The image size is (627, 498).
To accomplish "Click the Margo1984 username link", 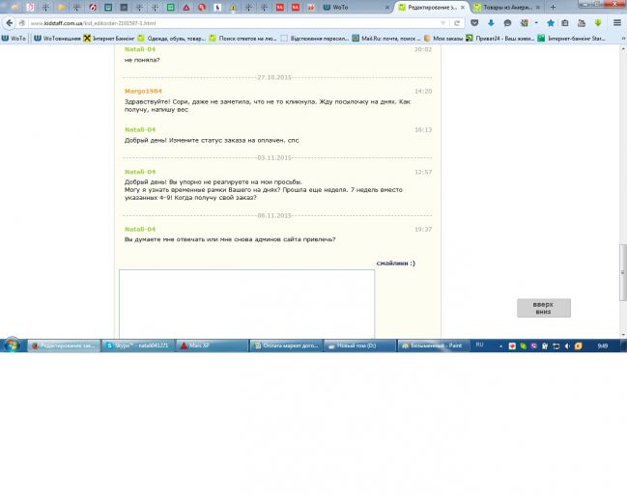I will click(141, 91).
